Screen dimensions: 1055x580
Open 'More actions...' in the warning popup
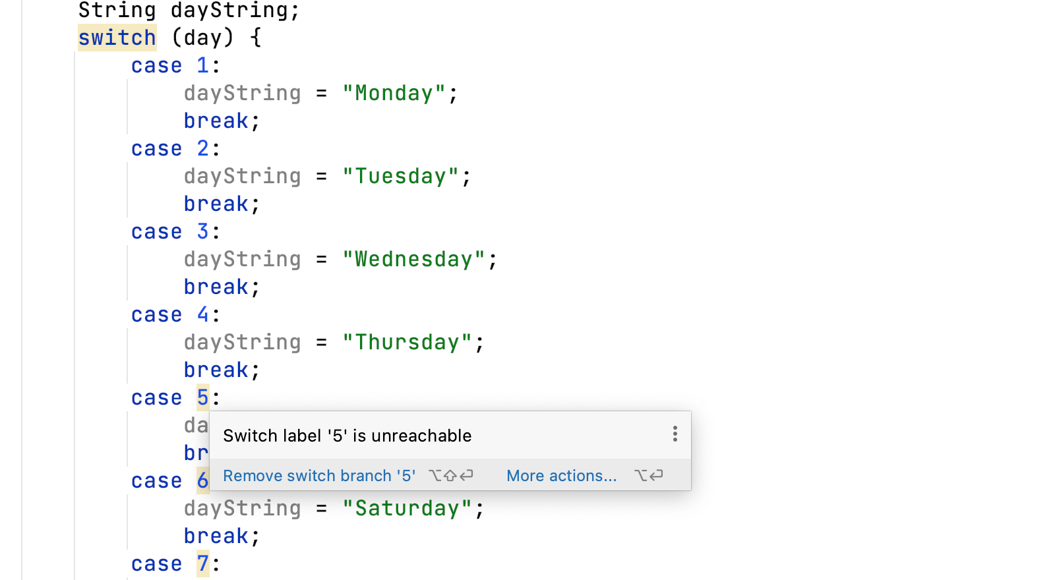pos(561,475)
